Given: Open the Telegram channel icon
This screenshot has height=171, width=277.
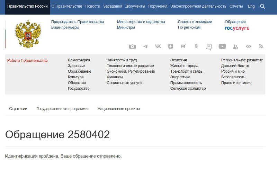Looking at the screenshot, I should pyautogui.click(x=145, y=47).
